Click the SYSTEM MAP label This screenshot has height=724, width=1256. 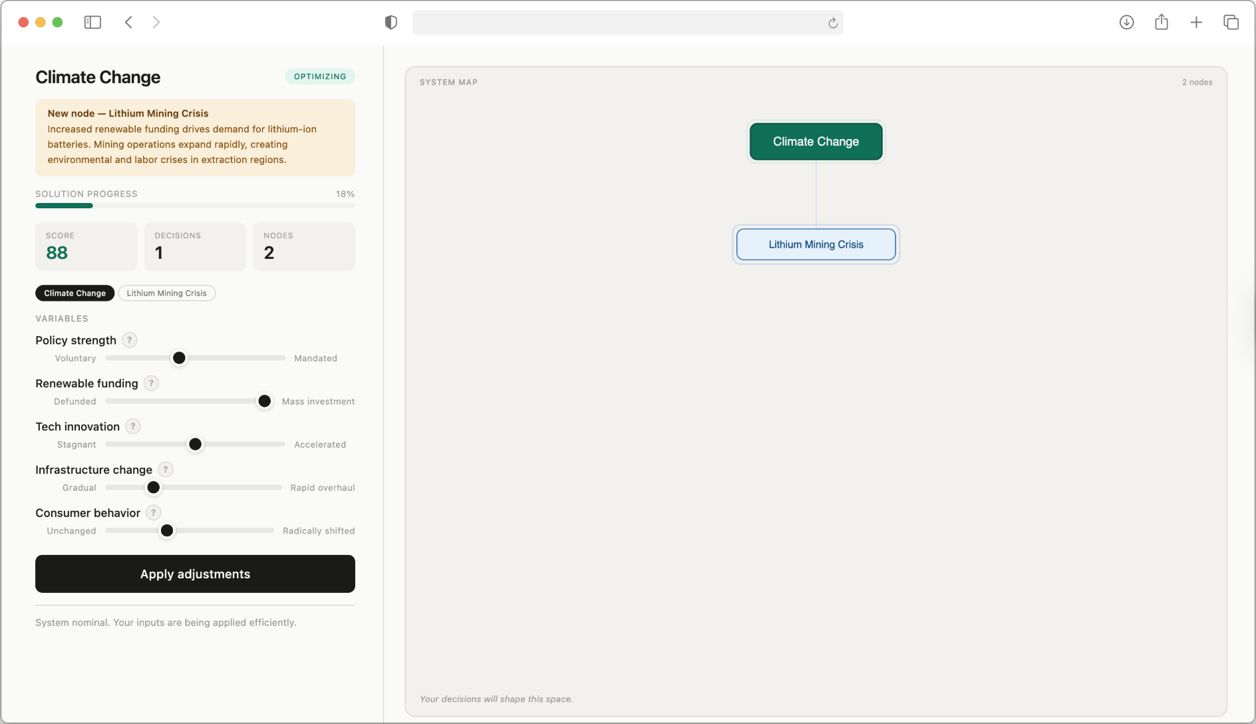(448, 83)
